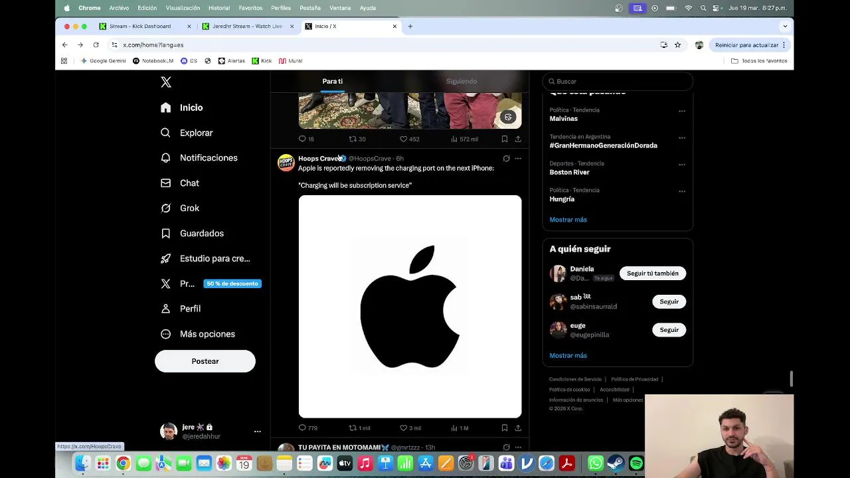
Task: Open options for GranHermano trend
Action: [x=682, y=138]
